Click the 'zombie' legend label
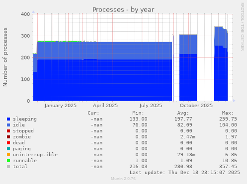The height and width of the screenshot is (184, 247). coord(22,137)
